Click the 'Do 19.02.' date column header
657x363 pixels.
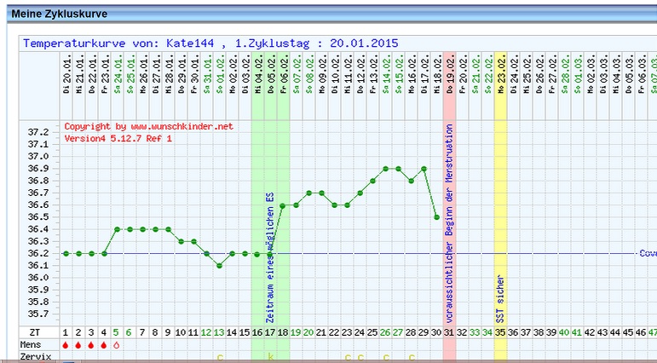coord(449,85)
